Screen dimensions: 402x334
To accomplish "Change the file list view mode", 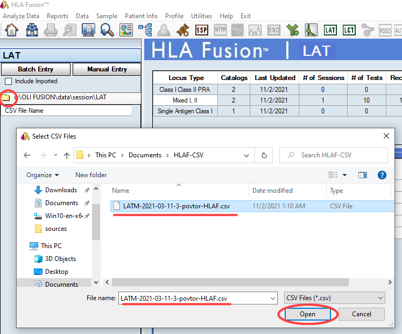I will pos(333,175).
